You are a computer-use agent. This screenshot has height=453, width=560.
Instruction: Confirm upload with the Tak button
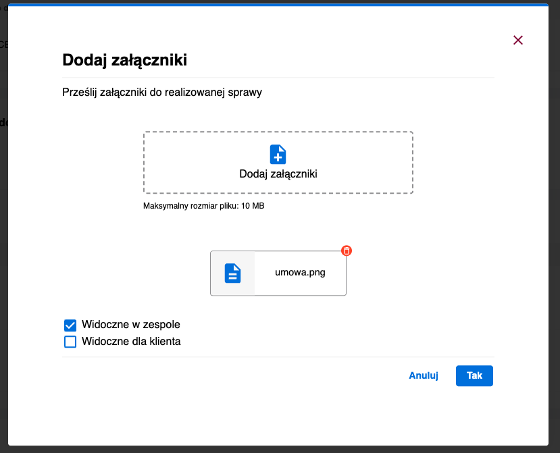point(474,375)
